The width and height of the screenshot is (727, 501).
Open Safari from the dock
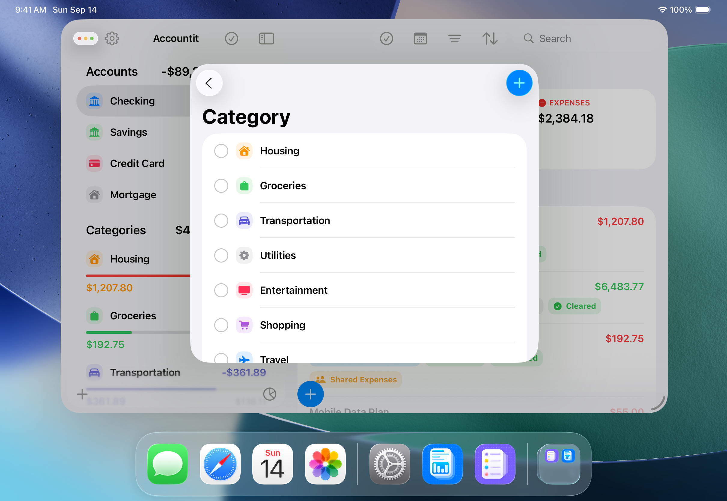(220, 464)
